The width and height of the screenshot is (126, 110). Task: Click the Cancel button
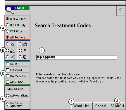[101, 106]
